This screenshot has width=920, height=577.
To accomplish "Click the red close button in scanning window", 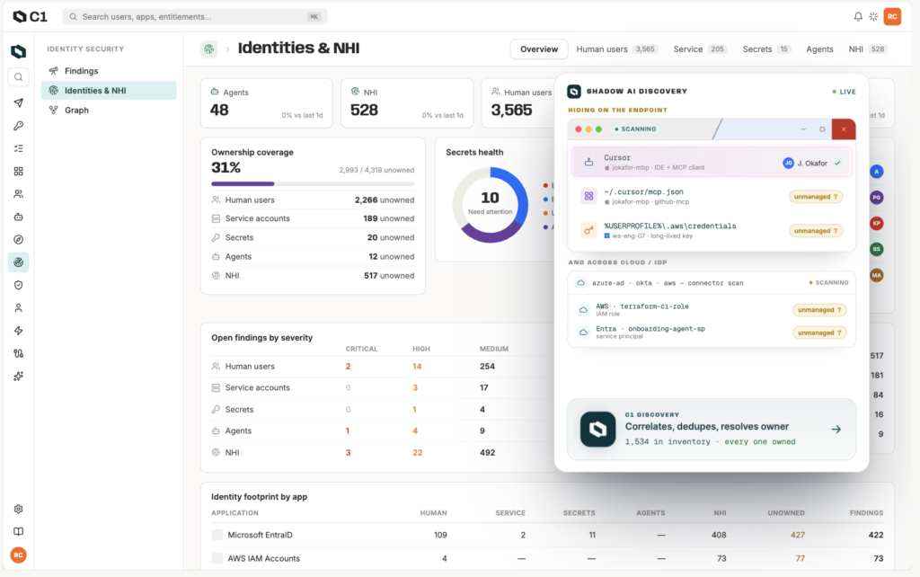I will point(843,129).
